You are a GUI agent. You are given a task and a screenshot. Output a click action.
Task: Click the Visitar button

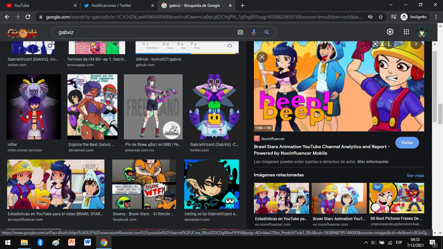[407, 143]
